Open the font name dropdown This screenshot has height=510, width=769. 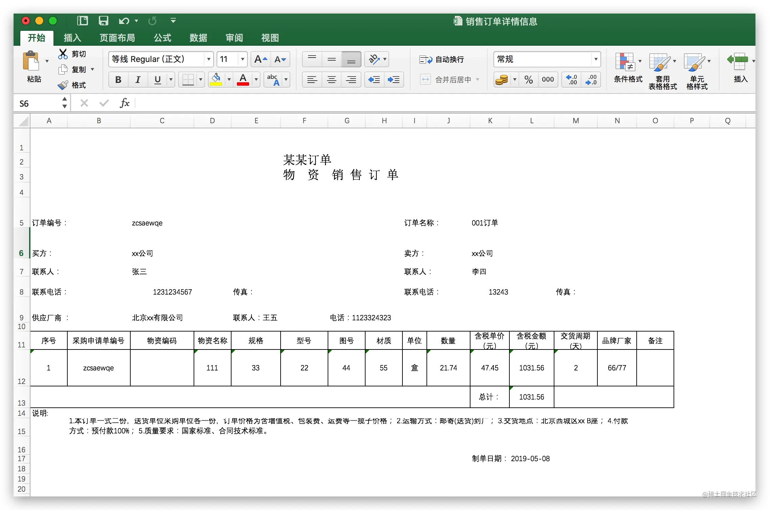tap(209, 59)
